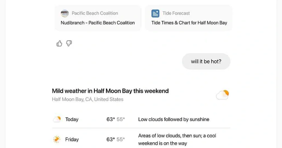The height and width of the screenshot is (148, 282).
Task: Click the Tide Forecast wave icon
Action: tap(155, 14)
